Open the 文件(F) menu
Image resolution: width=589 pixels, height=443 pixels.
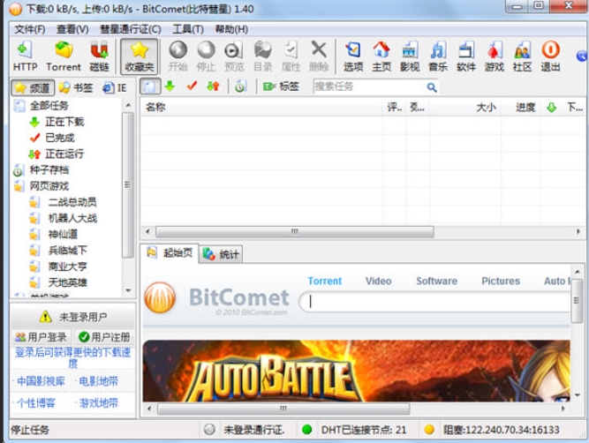(30, 29)
